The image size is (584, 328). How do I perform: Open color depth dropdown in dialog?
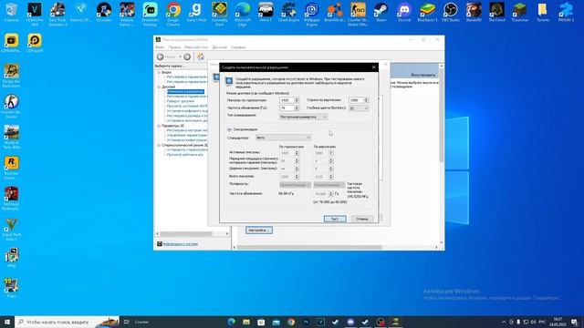coord(359,108)
